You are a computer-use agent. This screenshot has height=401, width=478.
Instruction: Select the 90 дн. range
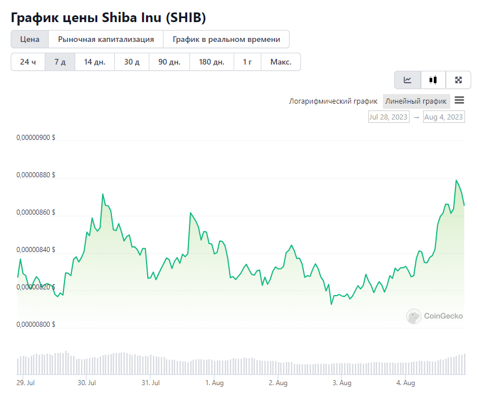pos(170,62)
